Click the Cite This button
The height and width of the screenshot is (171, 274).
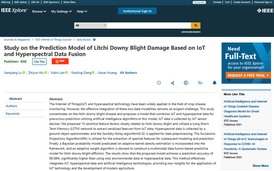click(39, 62)
